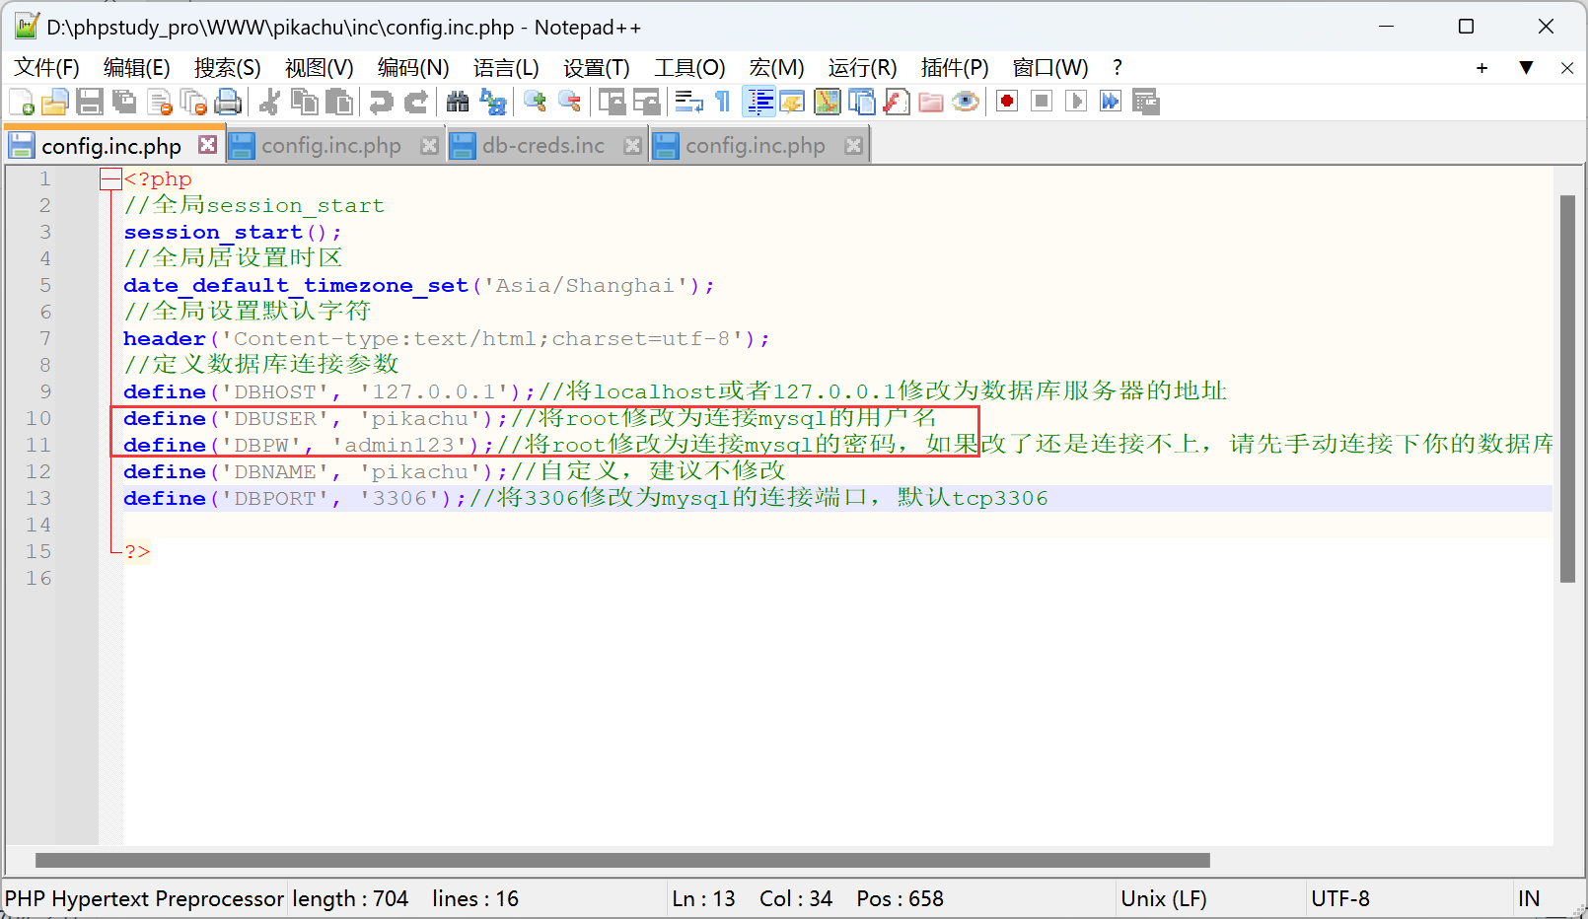Viewport: 1588px width, 919px height.
Task: Click the session_start() call on line 3
Action: 233,233
